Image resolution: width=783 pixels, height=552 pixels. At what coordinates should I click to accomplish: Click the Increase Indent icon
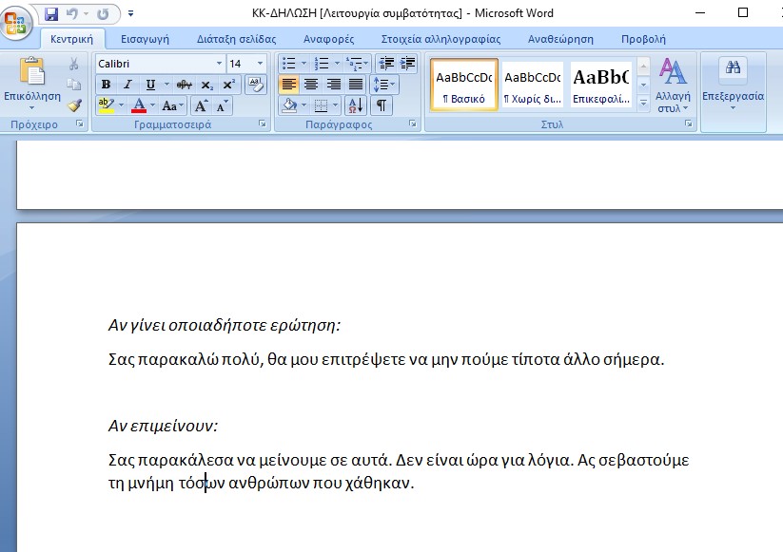pos(409,64)
